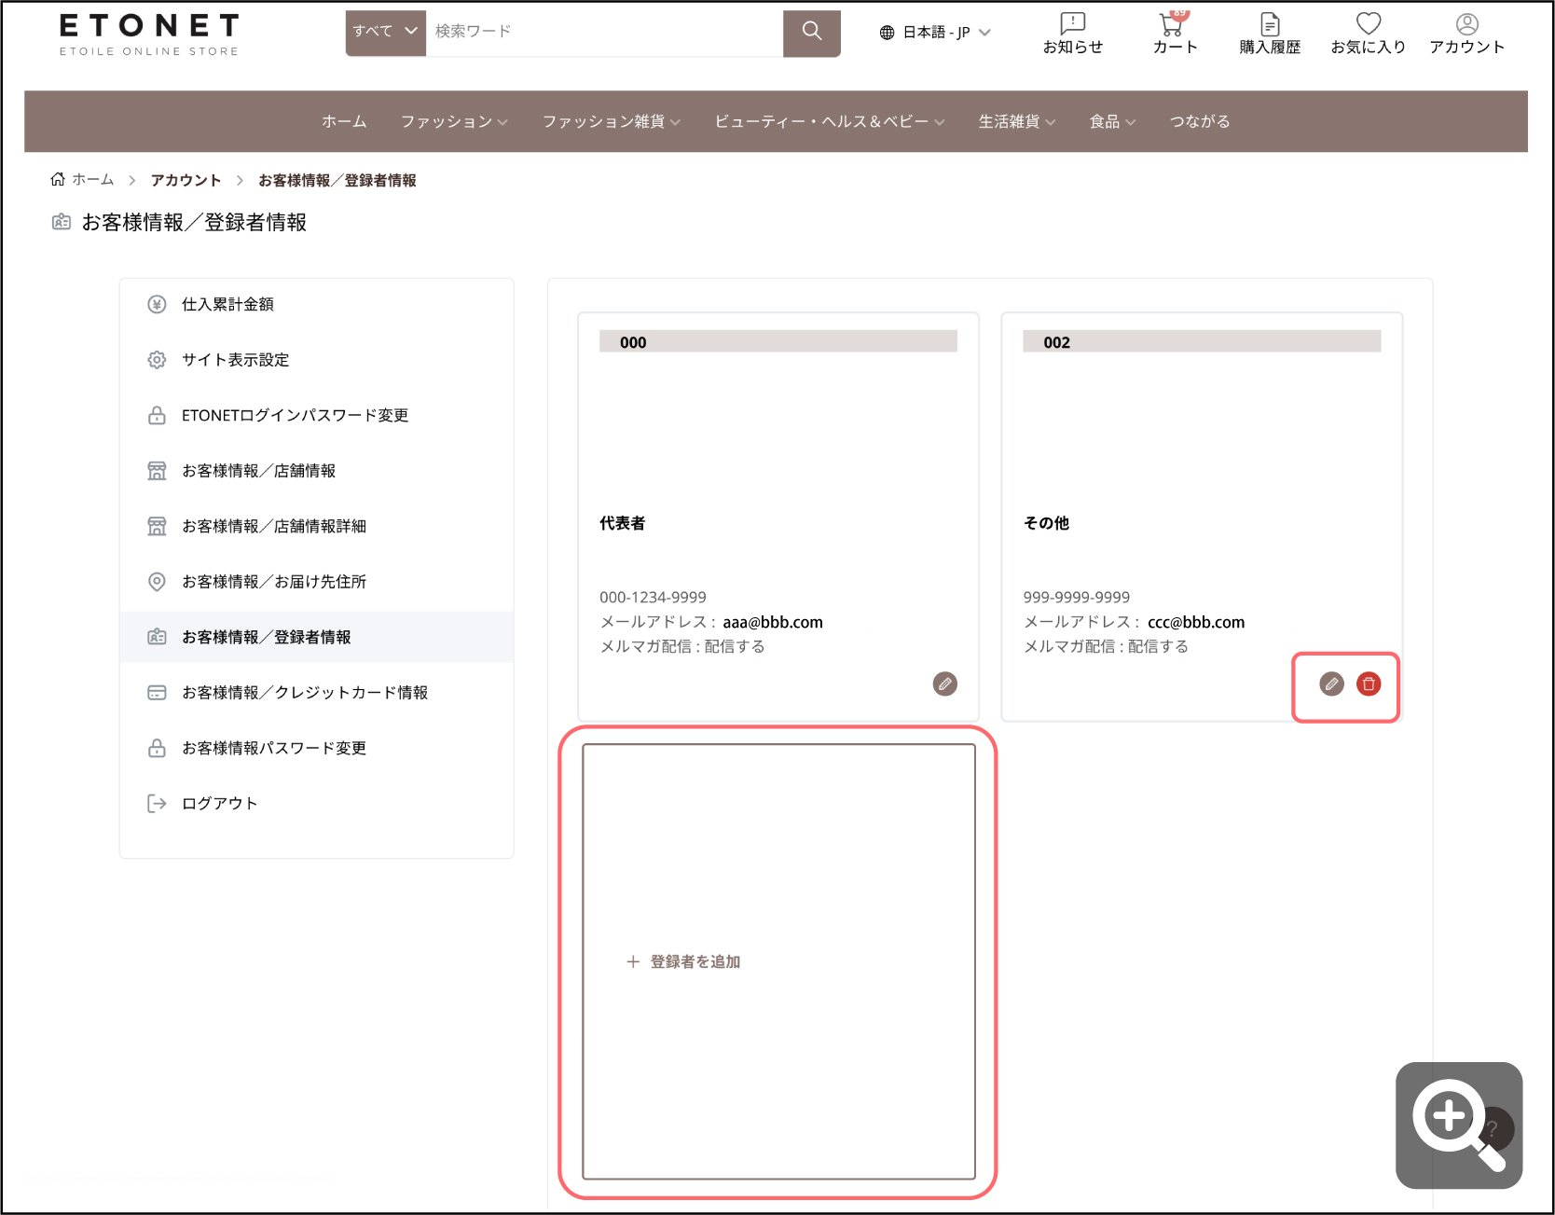Click the magnifier zoom overlay icon
This screenshot has height=1215, width=1555.
[x=1458, y=1125]
